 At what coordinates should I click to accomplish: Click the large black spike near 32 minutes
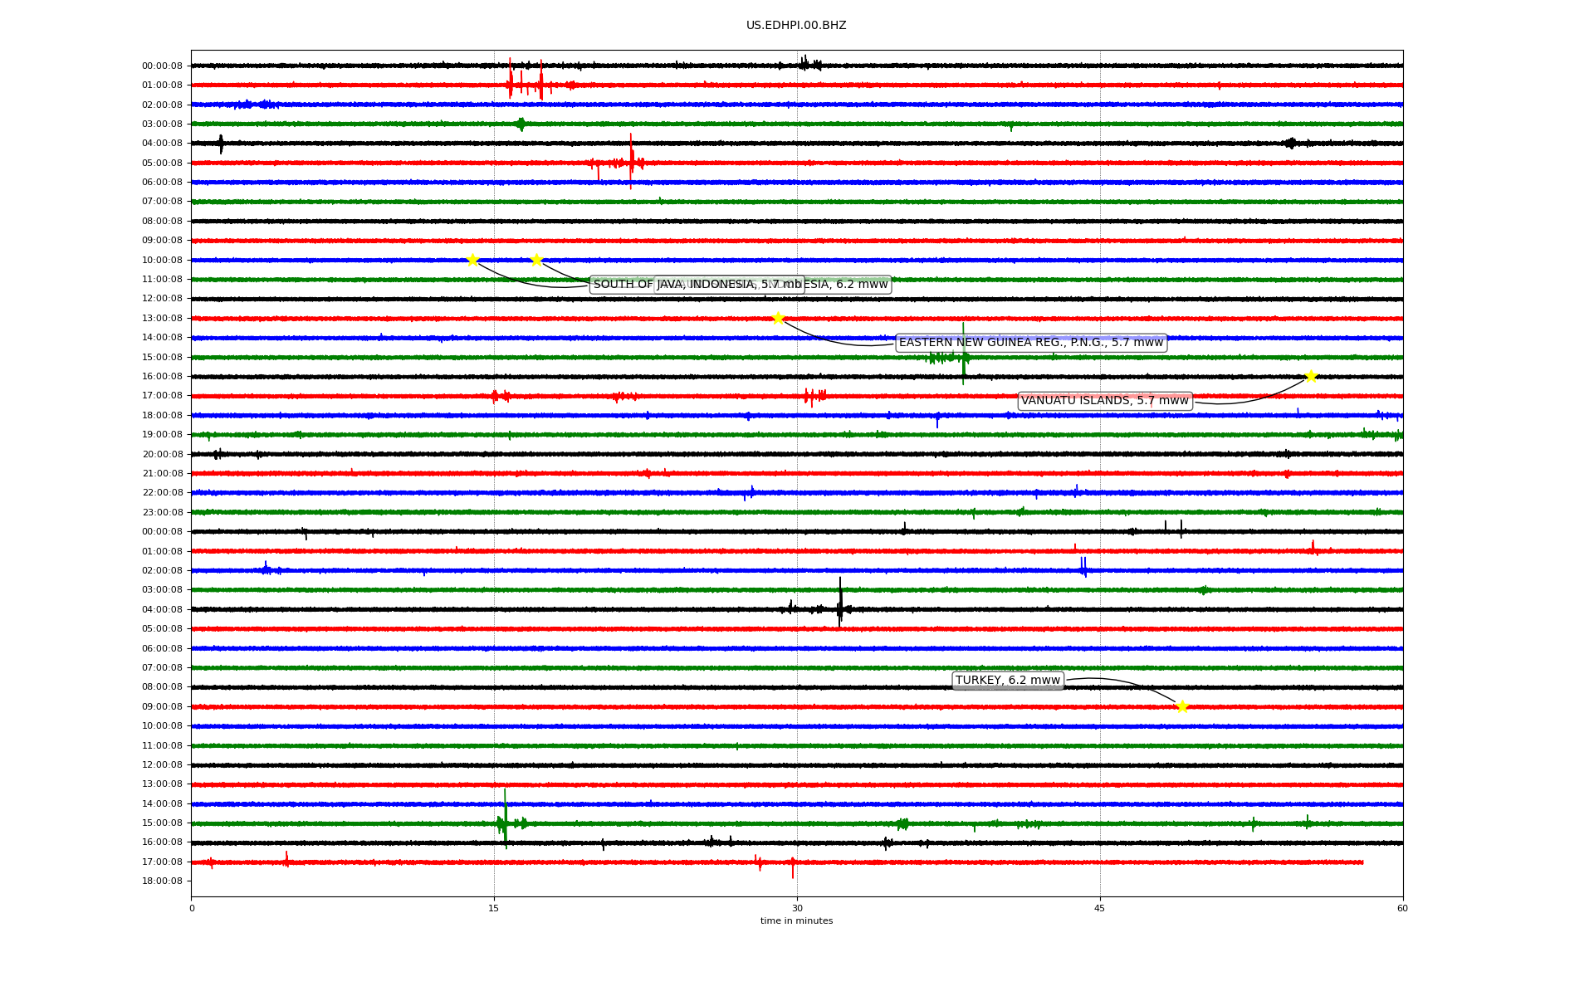840,603
